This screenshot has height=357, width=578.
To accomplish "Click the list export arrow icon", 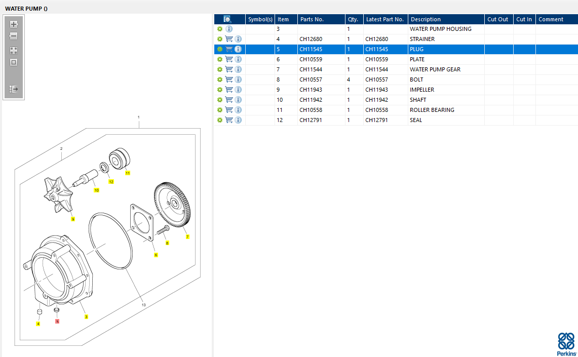I will tap(14, 89).
